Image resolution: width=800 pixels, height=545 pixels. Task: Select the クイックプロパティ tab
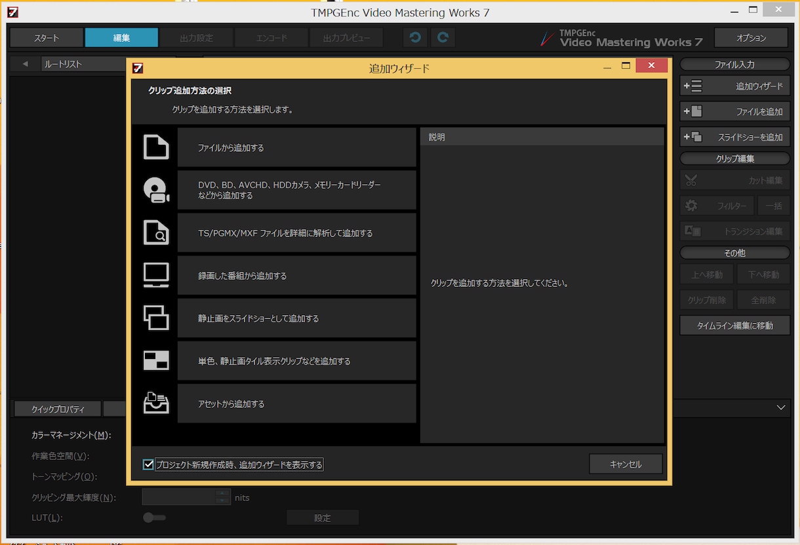pos(58,409)
